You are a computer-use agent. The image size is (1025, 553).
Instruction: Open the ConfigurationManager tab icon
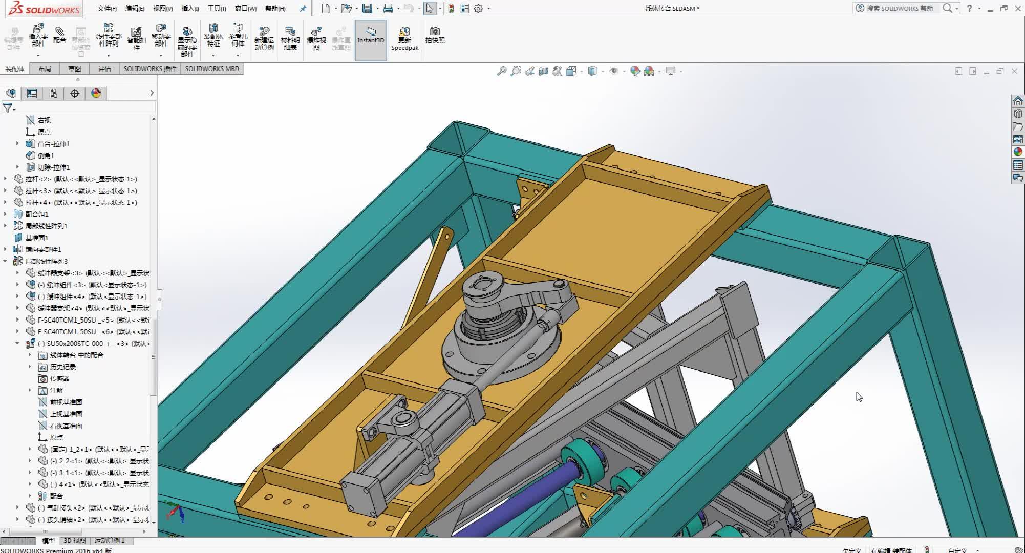pyautogui.click(x=53, y=93)
